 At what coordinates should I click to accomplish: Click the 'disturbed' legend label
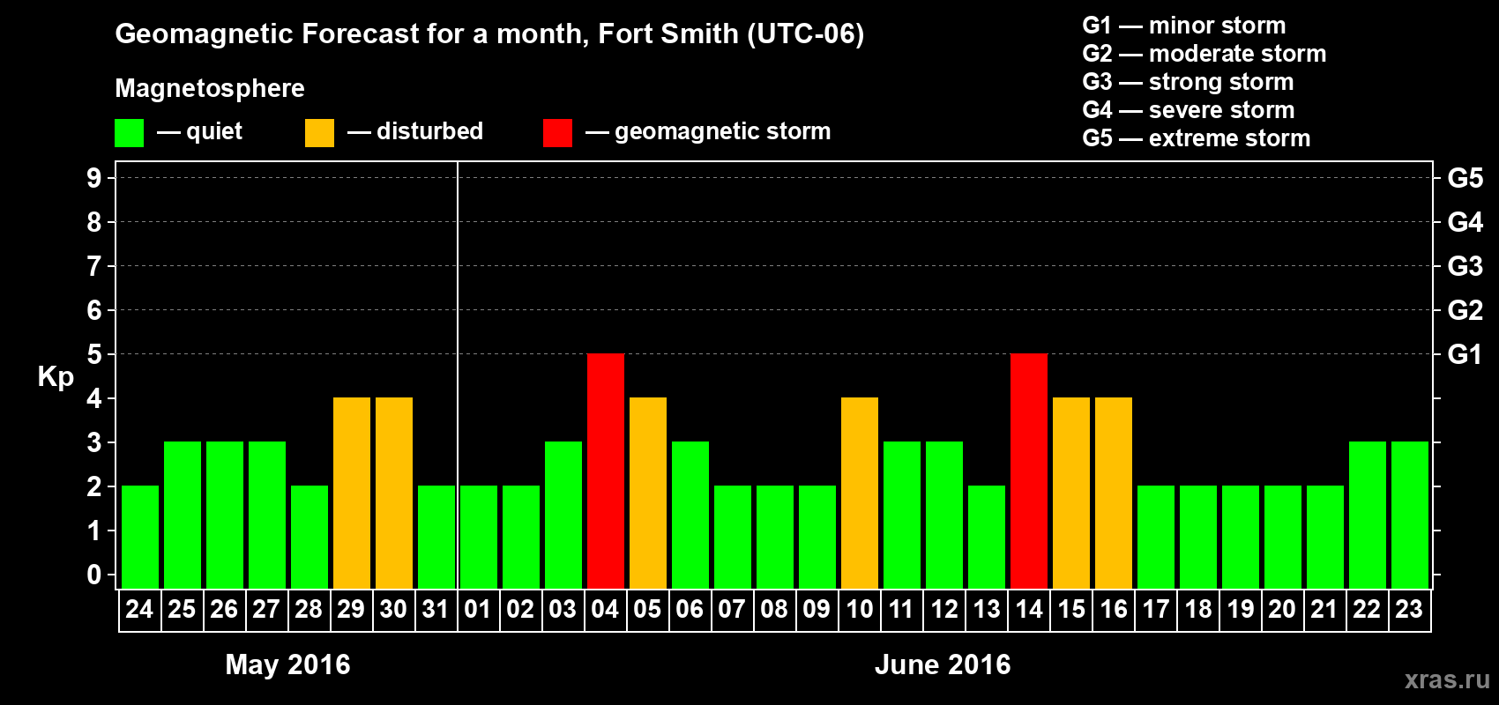pyautogui.click(x=430, y=131)
